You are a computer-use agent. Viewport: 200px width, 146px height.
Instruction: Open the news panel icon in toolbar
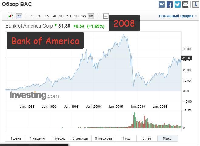[106, 16]
